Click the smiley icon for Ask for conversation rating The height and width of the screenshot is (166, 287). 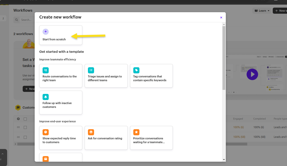click(91, 132)
